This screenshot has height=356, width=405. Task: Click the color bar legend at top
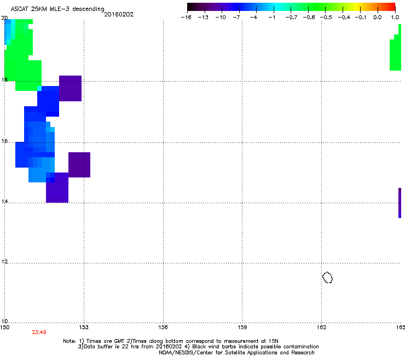[291, 7]
